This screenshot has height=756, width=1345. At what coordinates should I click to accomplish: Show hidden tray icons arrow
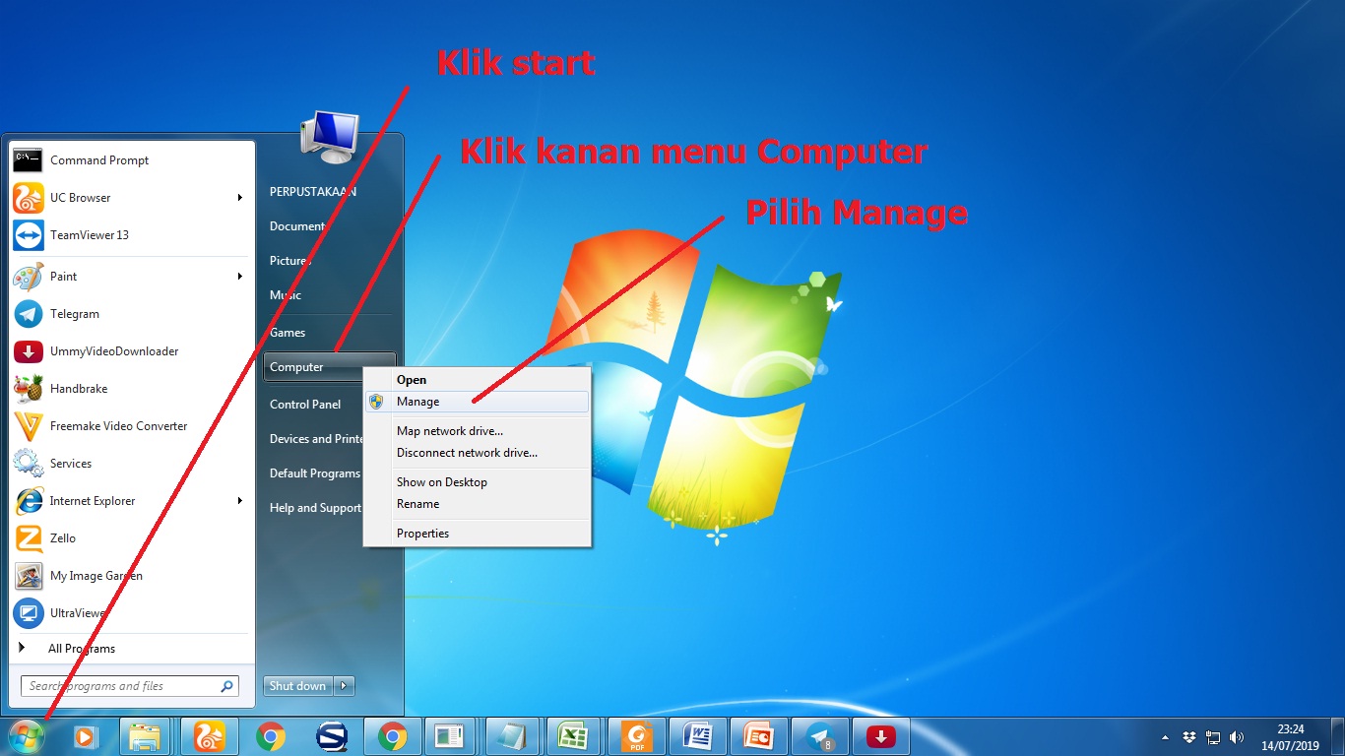click(1166, 737)
